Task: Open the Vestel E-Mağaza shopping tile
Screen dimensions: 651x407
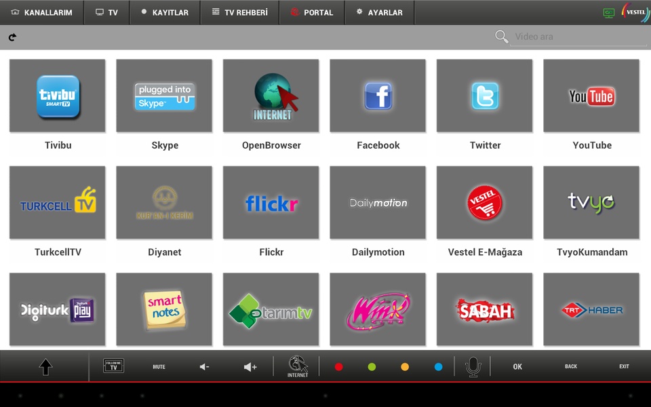Action: coord(484,203)
